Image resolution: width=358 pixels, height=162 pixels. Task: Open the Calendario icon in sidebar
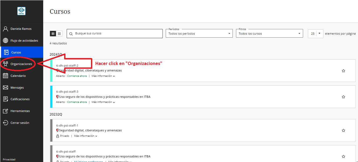click(5, 76)
